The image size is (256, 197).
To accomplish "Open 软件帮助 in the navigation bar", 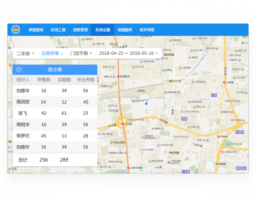I will [x=147, y=30].
